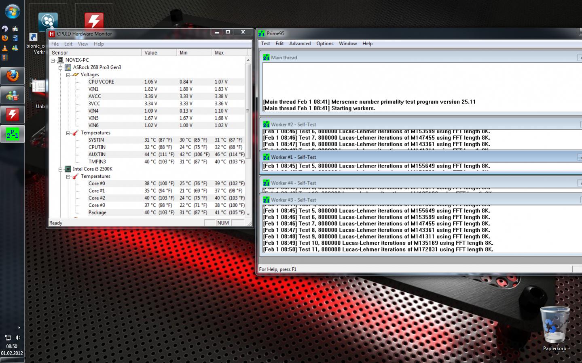Click the Worker #3 Self-Test window icon

click(x=266, y=200)
